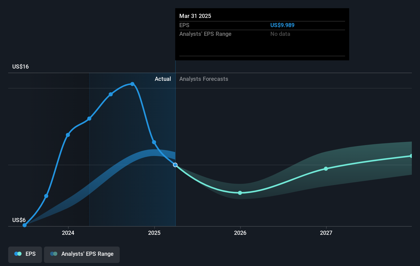Click the 2024 x-axis label
420x266 pixels.
coord(68,233)
